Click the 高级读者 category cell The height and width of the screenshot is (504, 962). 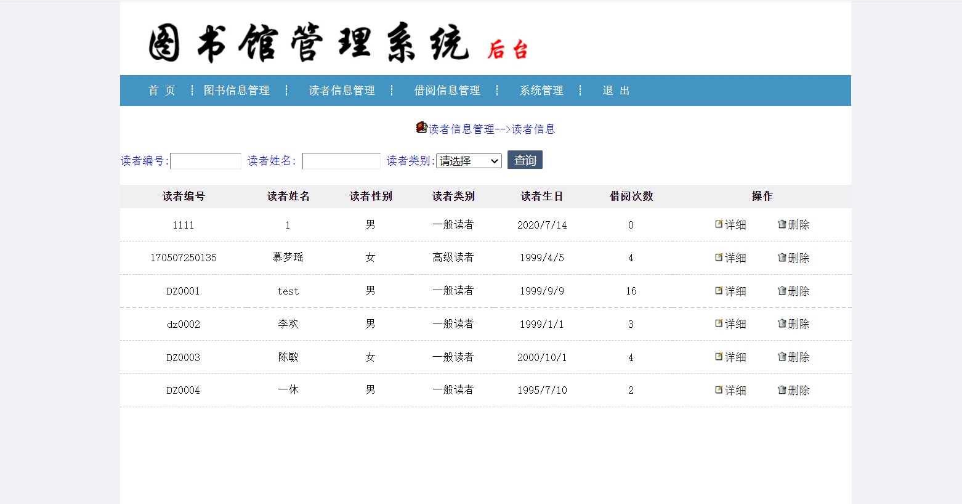tap(453, 258)
